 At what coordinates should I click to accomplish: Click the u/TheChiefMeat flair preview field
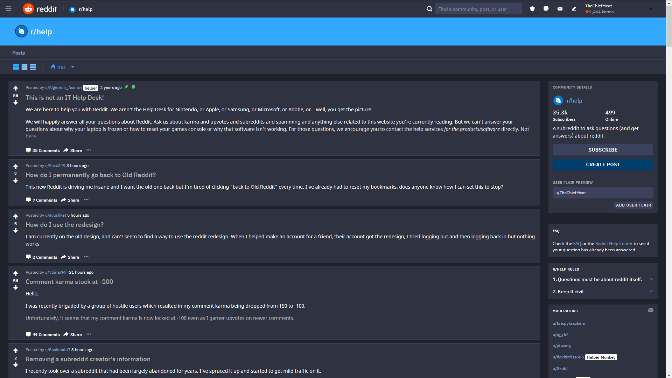[x=603, y=193]
